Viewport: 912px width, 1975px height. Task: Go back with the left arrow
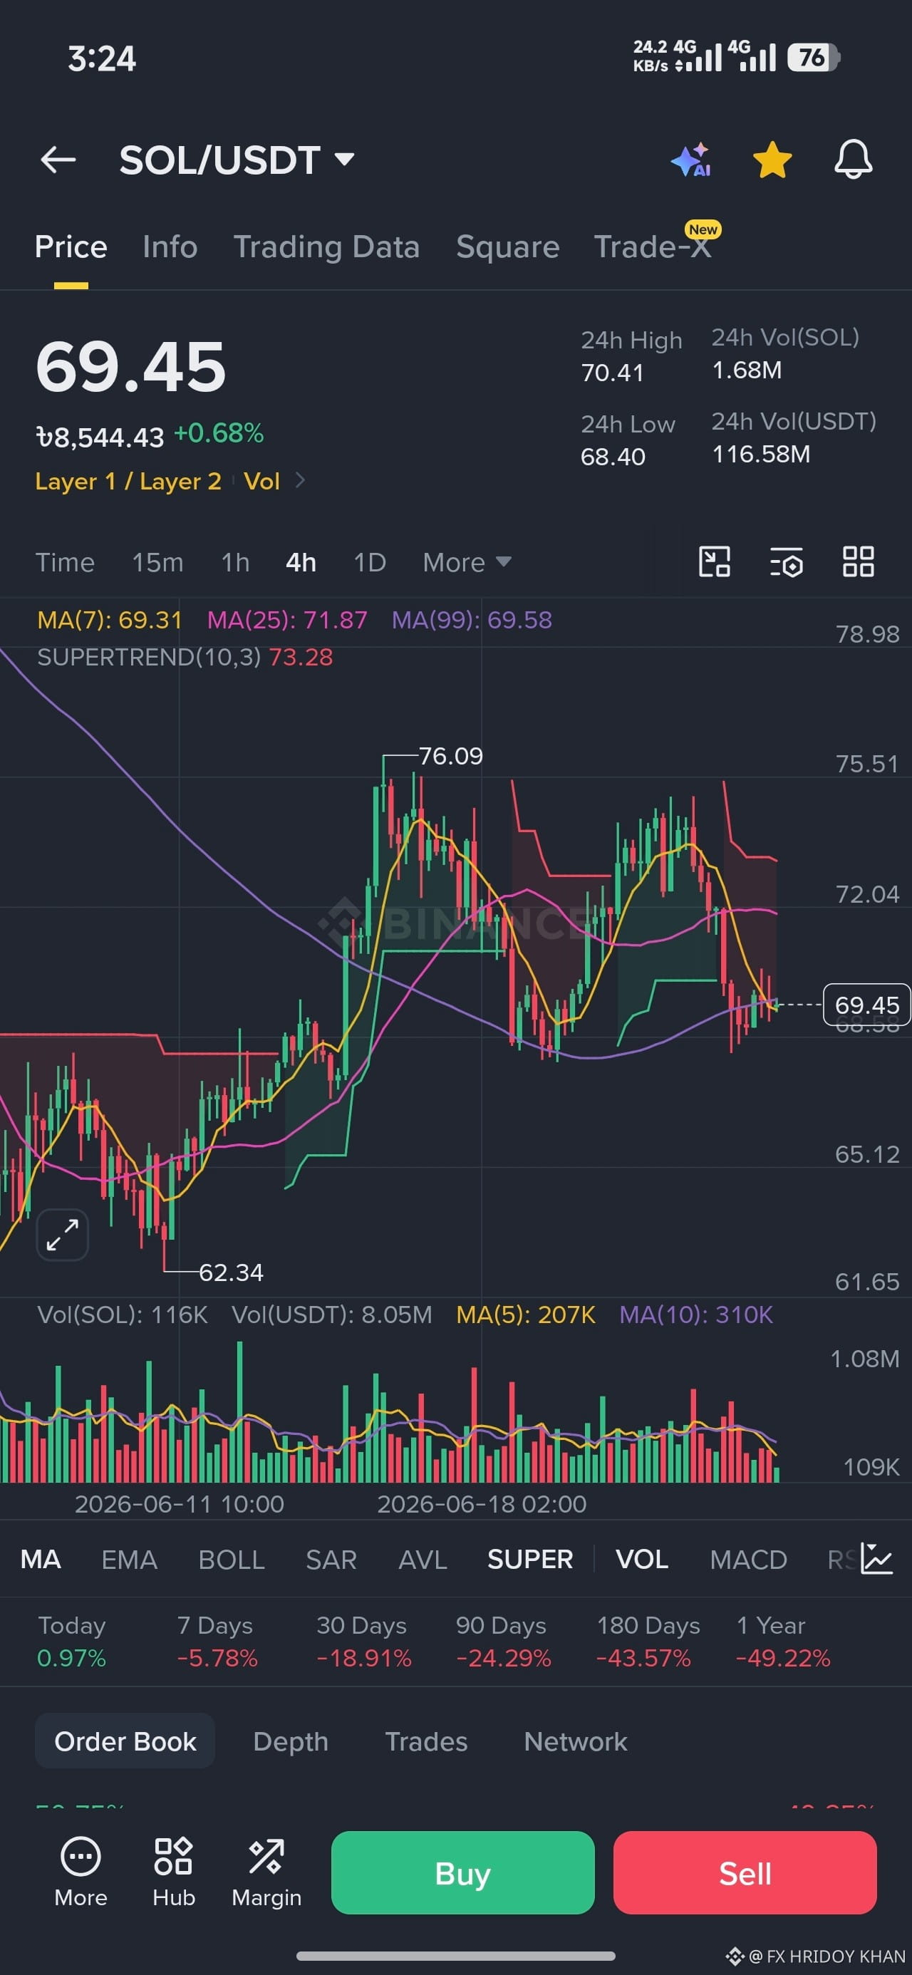58,160
